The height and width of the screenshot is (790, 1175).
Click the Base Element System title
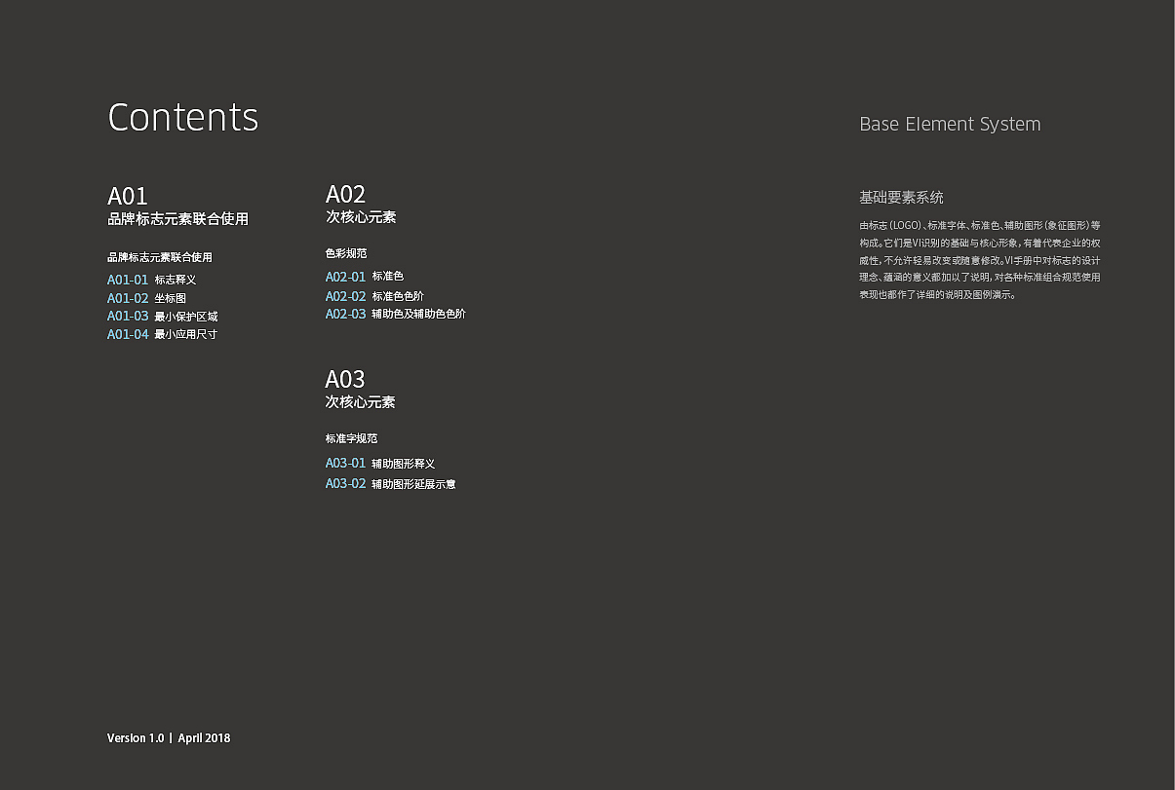click(x=950, y=124)
